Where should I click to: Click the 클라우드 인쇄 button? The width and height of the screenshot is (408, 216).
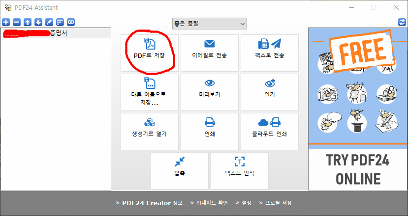point(270,132)
